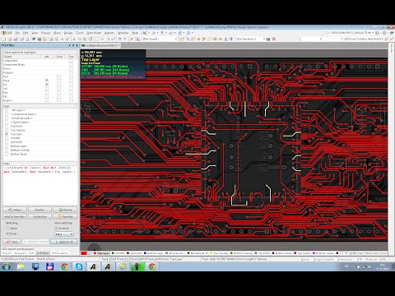This screenshot has width=395, height=296.
Task: Open the File menu
Action: coord(17,33)
